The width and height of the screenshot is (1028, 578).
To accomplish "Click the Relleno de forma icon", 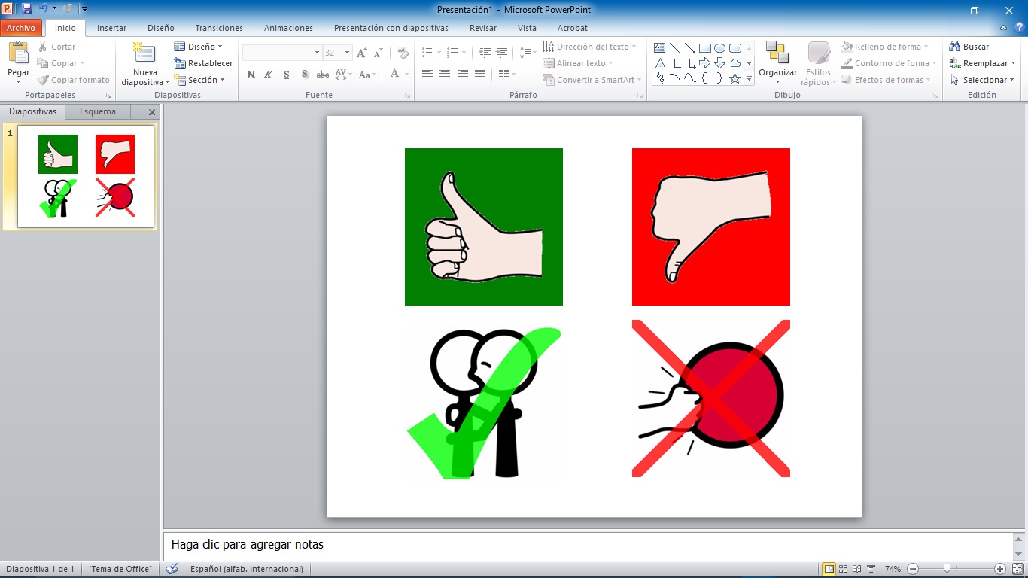I will [x=847, y=46].
